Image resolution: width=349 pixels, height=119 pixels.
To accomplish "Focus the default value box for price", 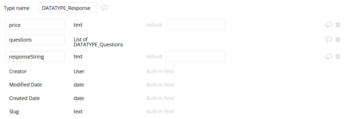I will click(196, 25).
